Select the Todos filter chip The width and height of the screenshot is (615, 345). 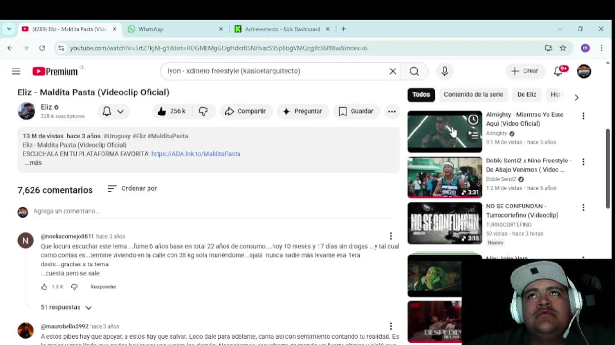point(421,95)
